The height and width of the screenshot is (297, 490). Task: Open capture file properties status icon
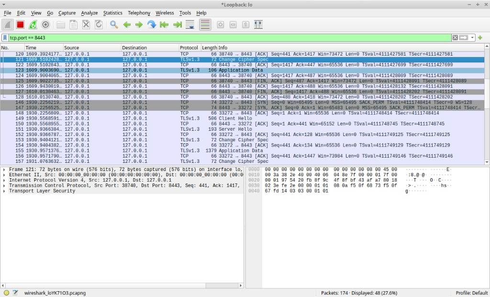[x=15, y=293]
